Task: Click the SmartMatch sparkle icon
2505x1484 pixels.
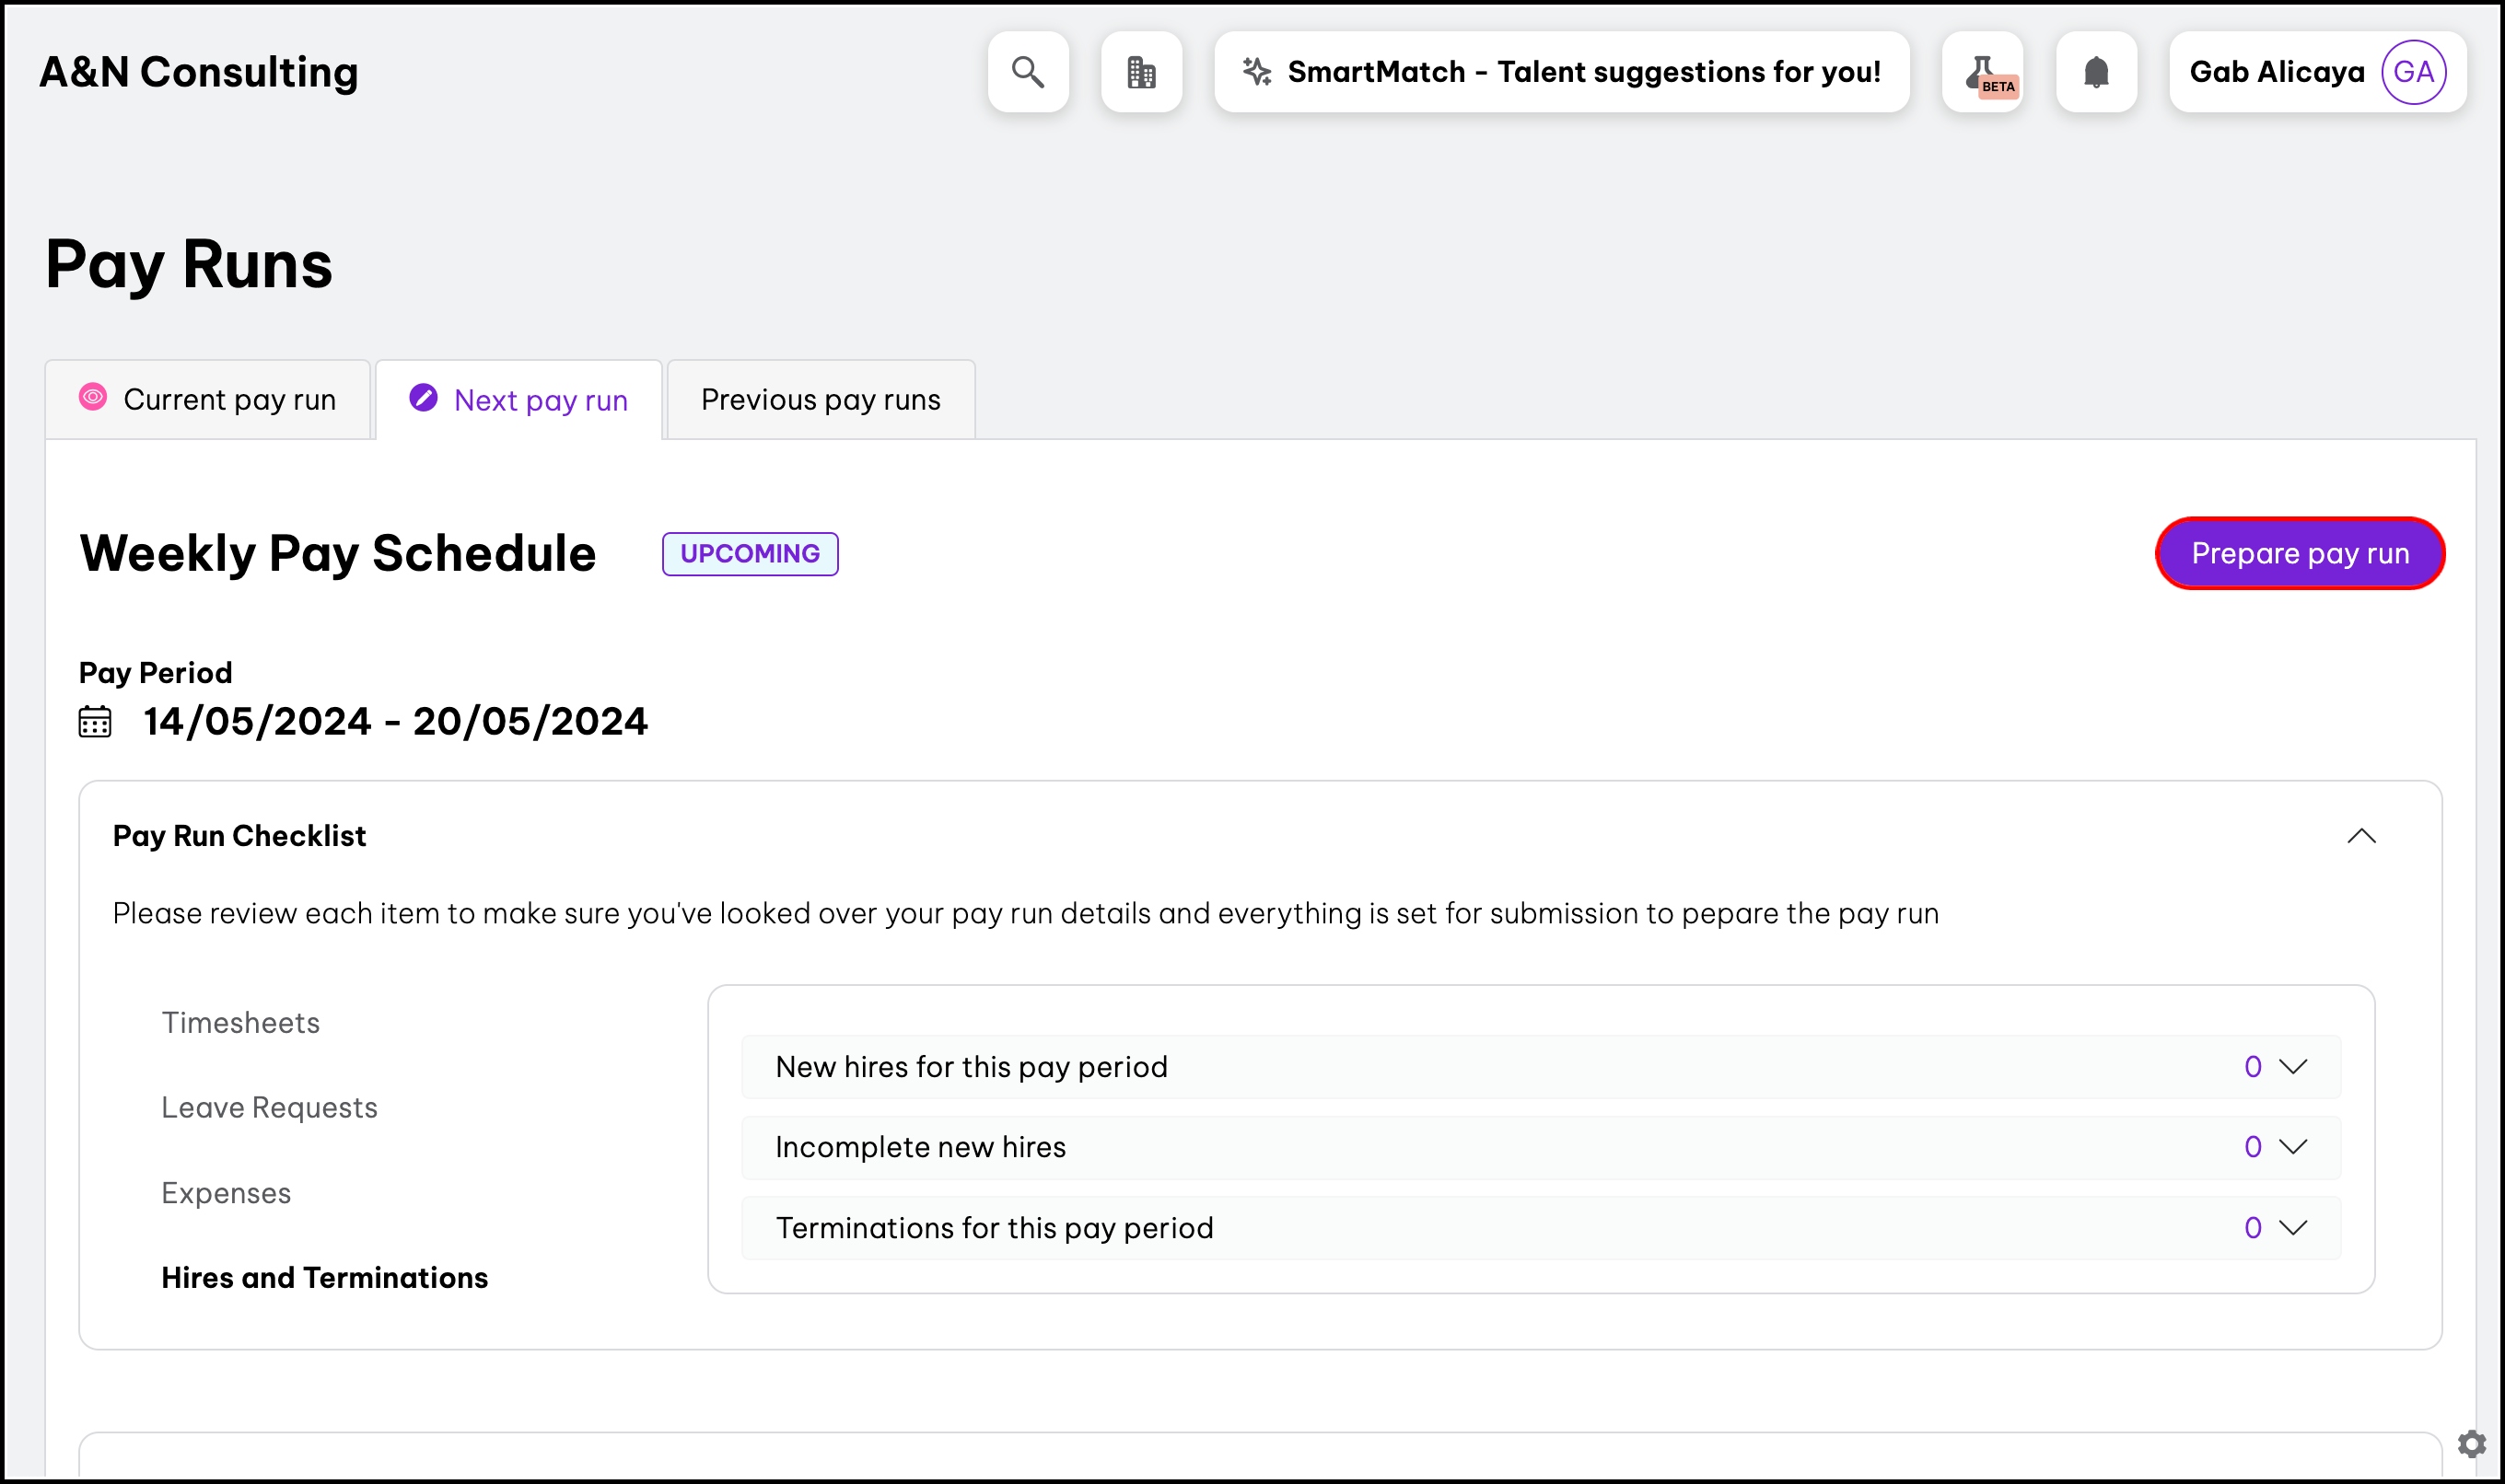Action: (x=1256, y=72)
